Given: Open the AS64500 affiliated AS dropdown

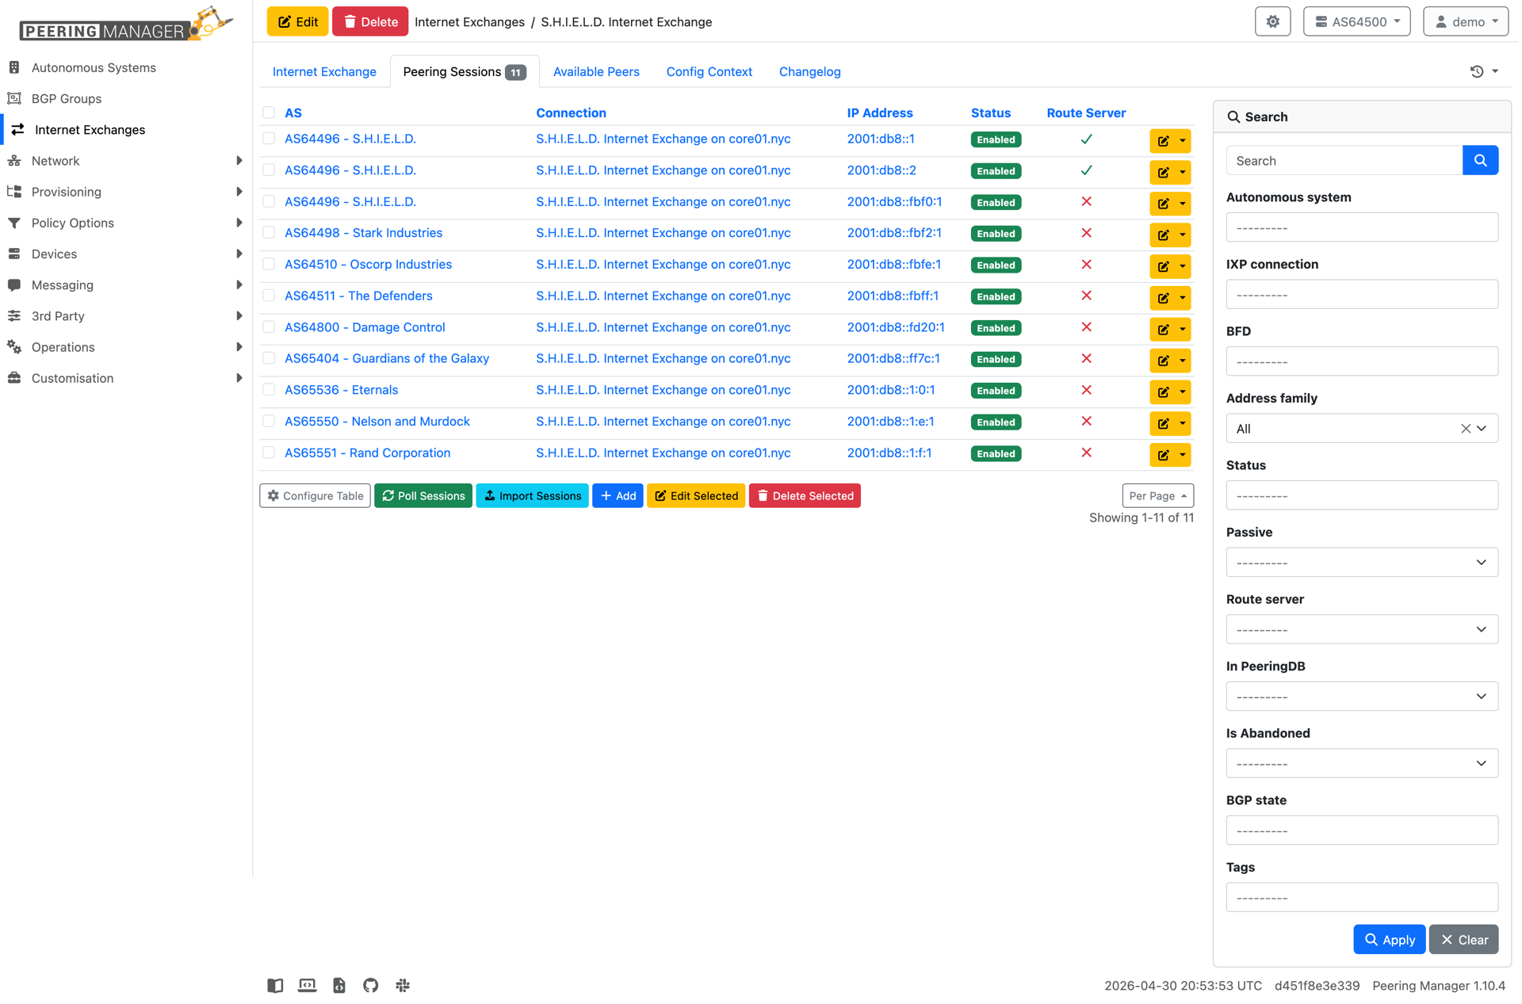Looking at the screenshot, I should (1356, 21).
